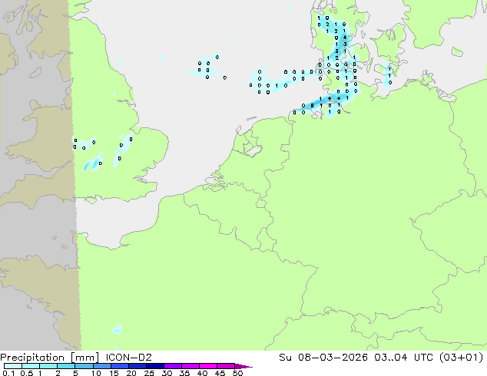Click the 45–50 mm legend swatch
The height and width of the screenshot is (376, 487).
pos(226,366)
